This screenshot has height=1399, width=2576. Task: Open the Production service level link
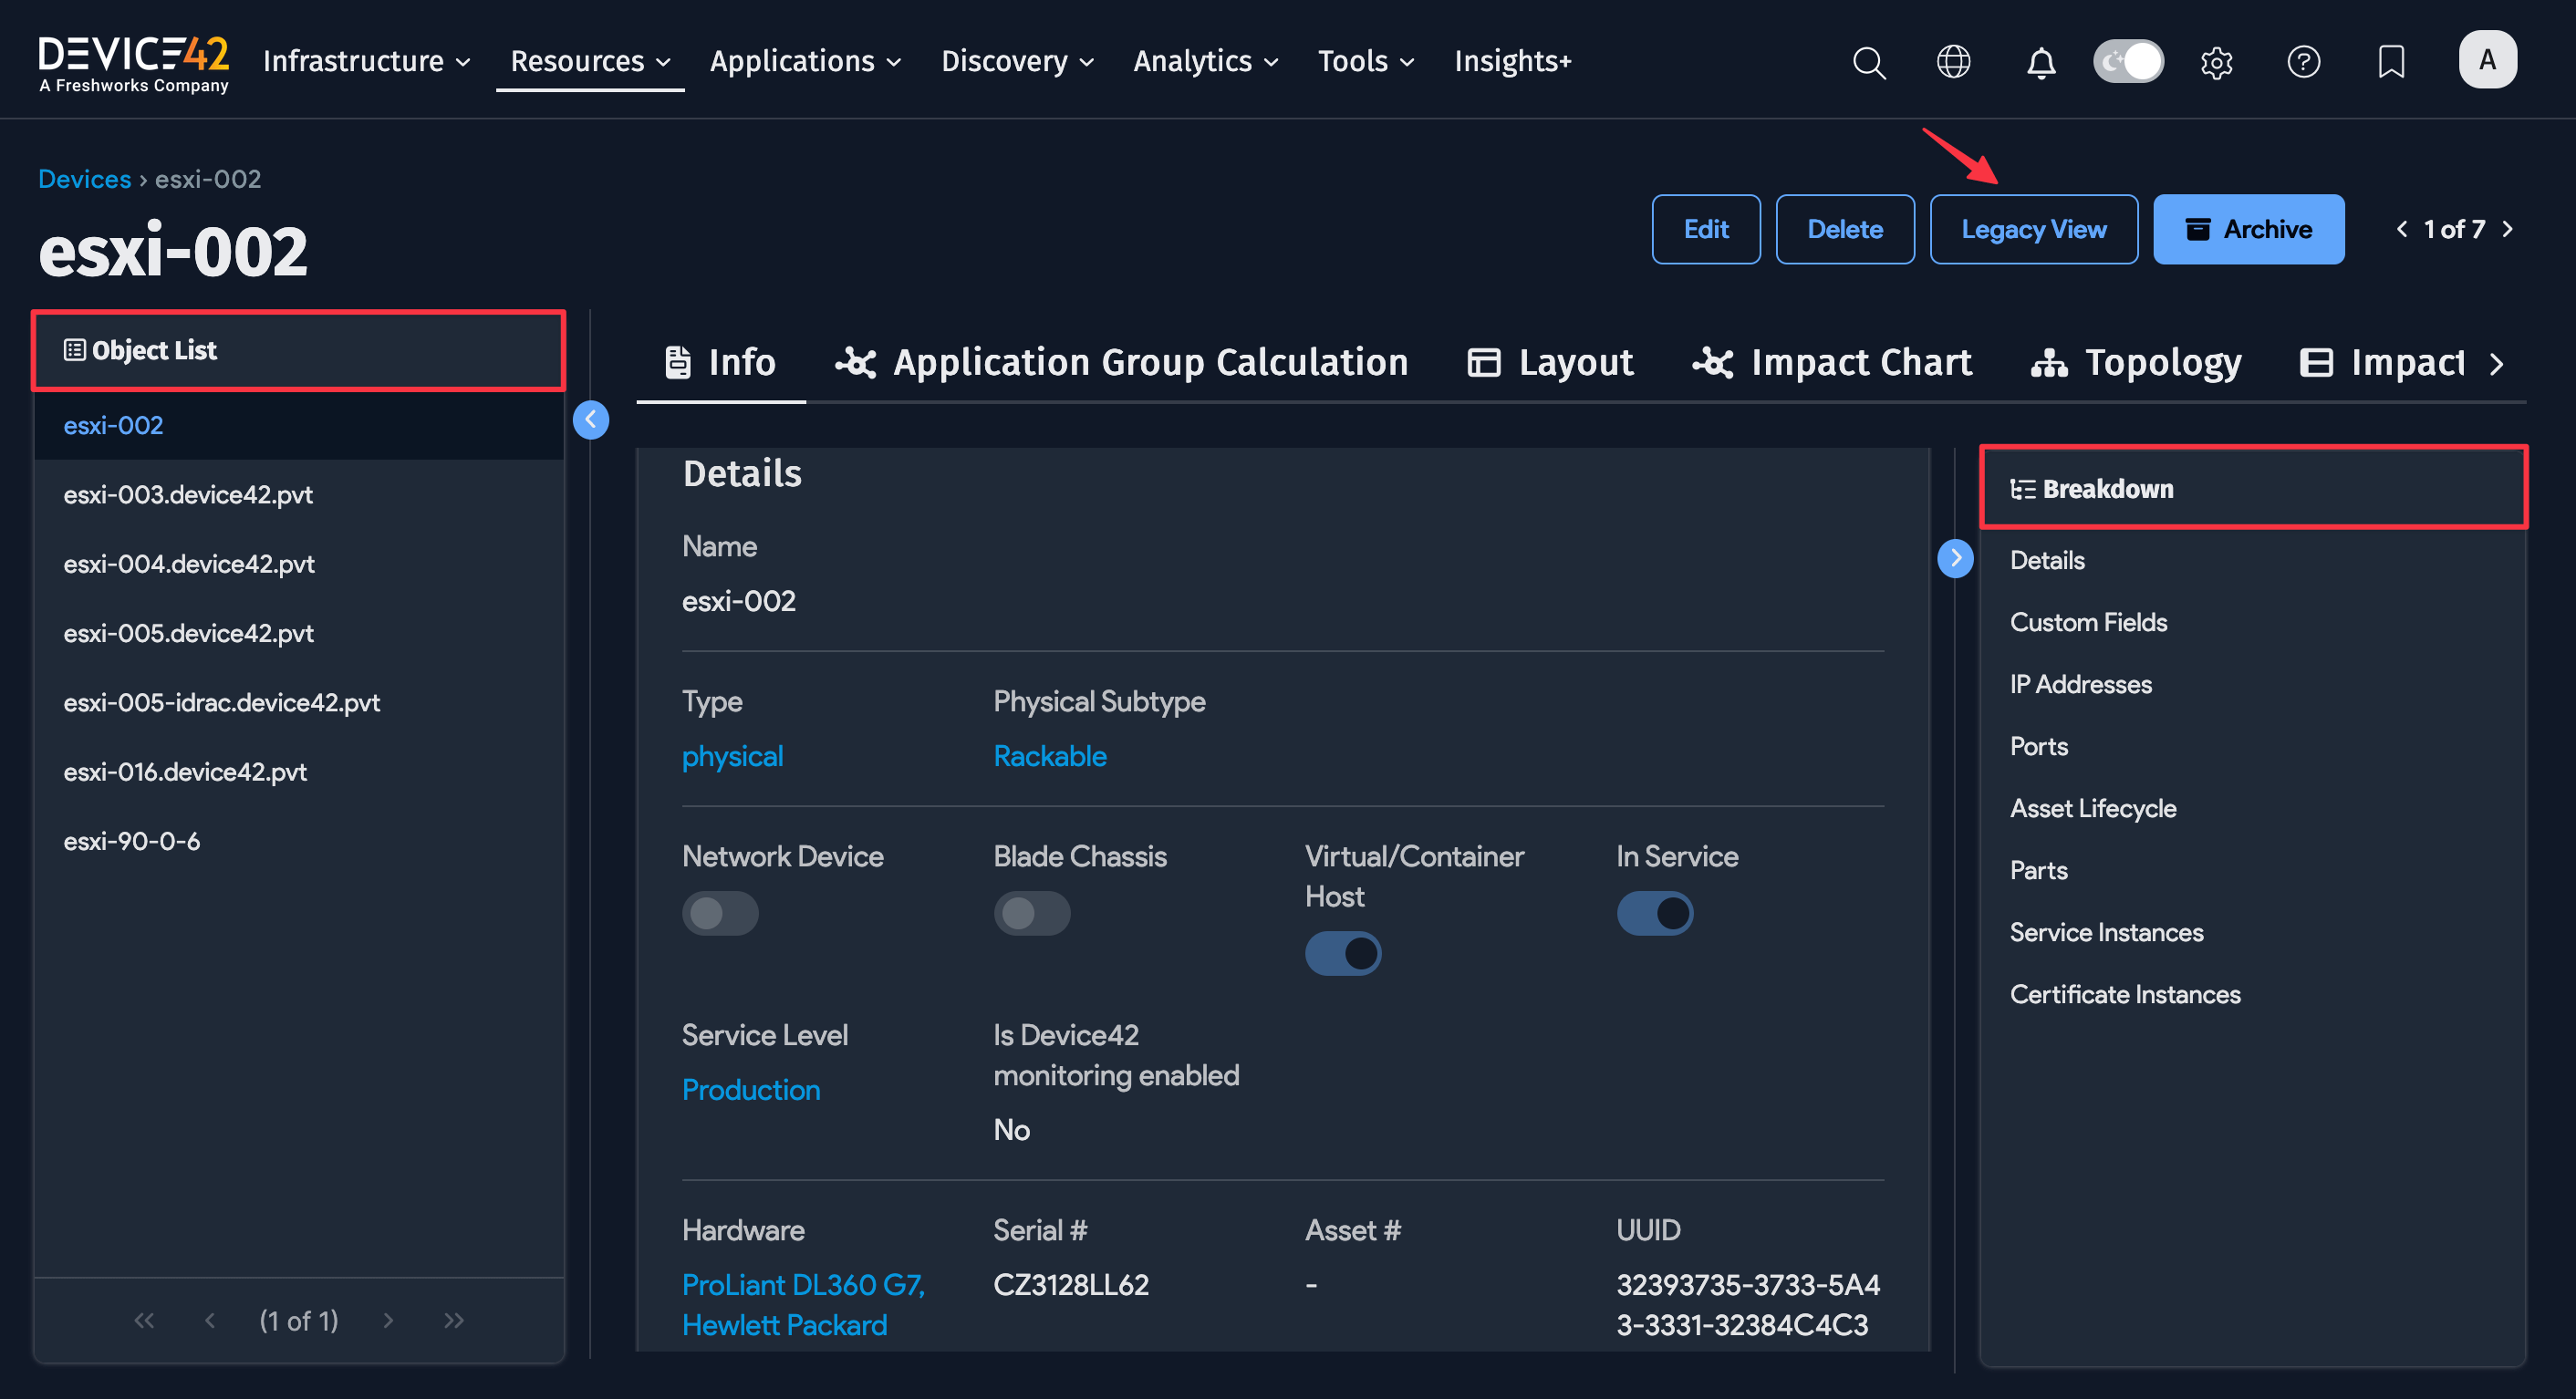[751, 1089]
